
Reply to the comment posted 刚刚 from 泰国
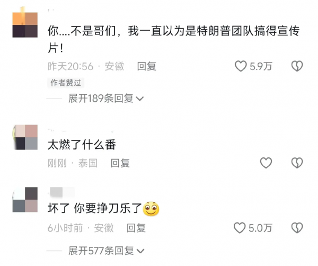tap(120, 163)
